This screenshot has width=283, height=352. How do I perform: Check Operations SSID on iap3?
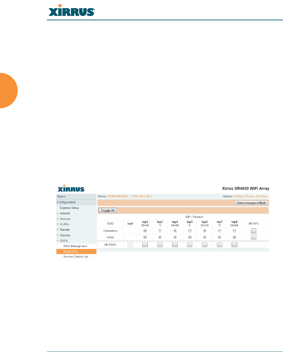pos(160,231)
